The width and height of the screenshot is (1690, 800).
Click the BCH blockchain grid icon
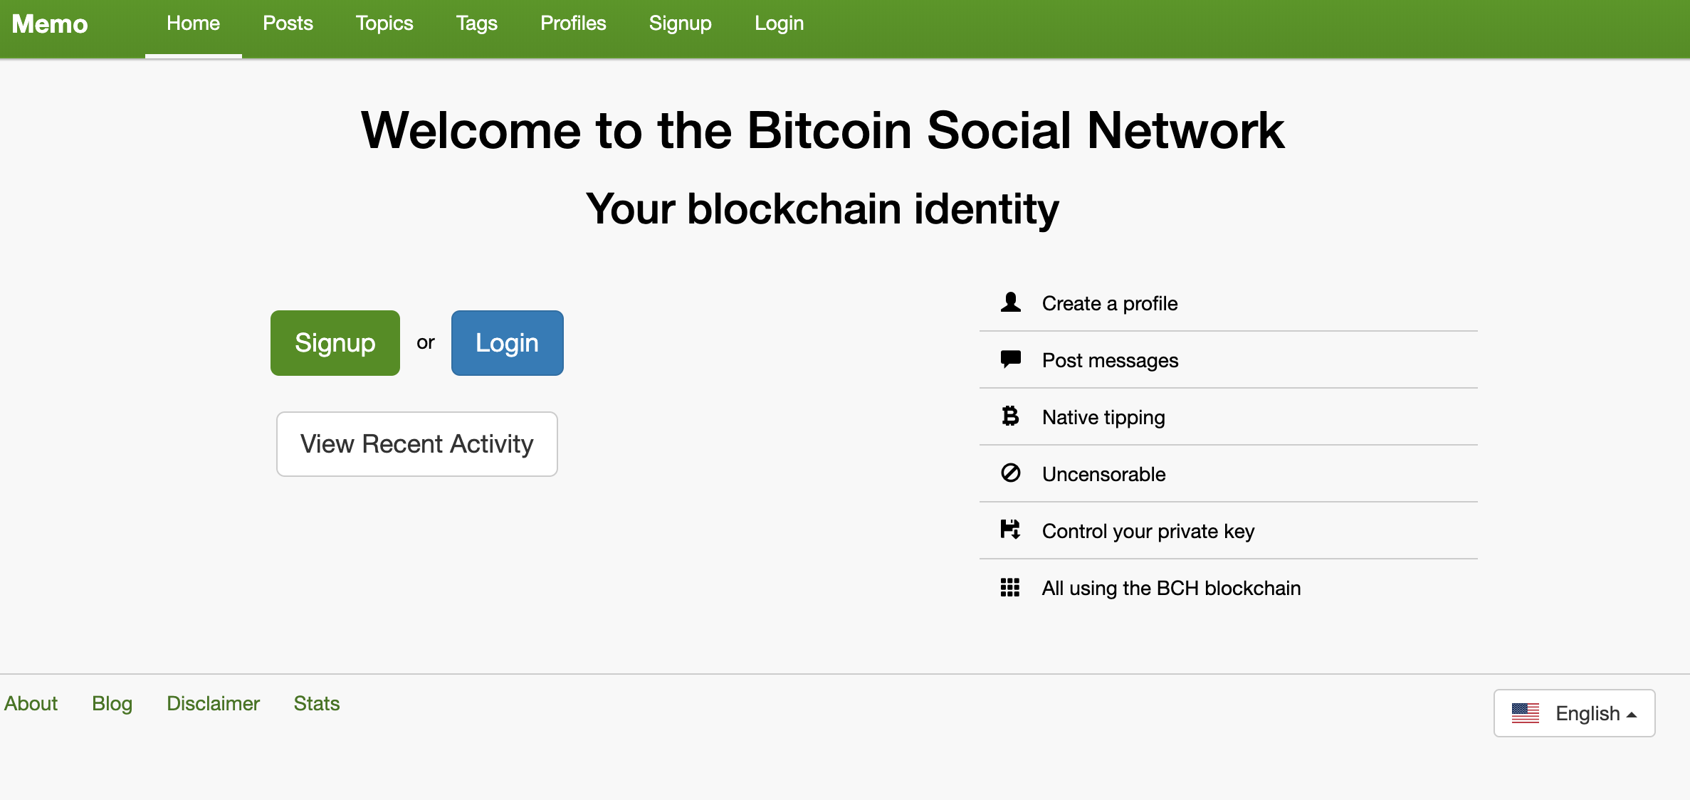(1010, 587)
